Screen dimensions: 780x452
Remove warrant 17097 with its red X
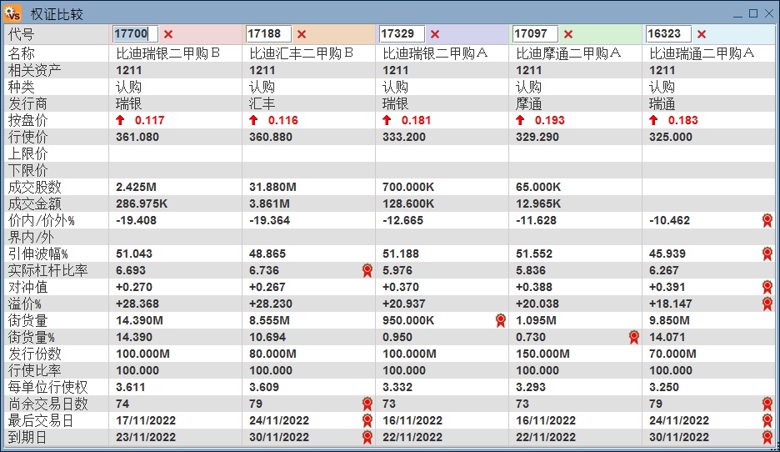(x=568, y=34)
